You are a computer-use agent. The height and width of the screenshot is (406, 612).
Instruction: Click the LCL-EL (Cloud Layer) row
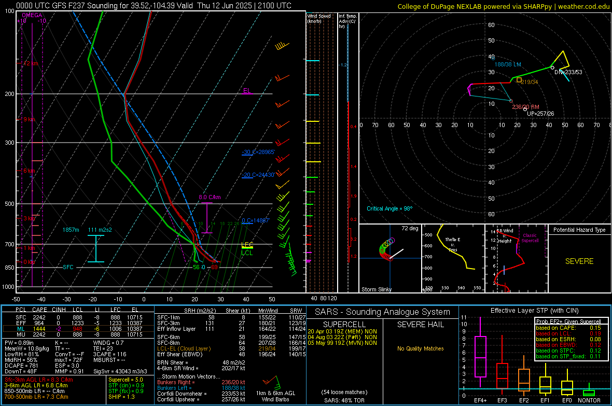[x=231, y=348]
